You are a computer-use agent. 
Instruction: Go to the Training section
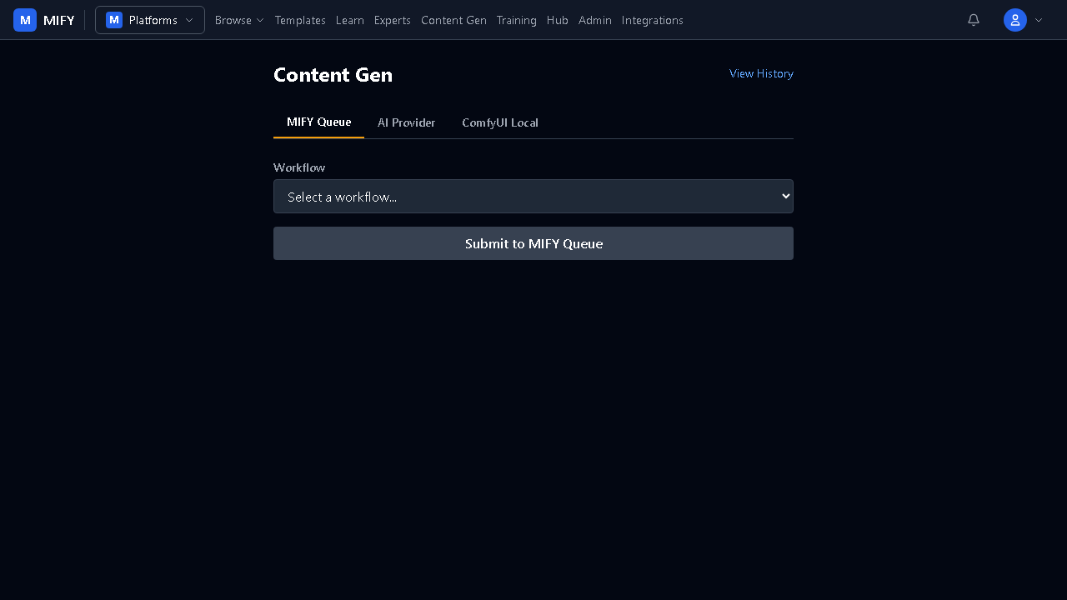[x=516, y=20]
